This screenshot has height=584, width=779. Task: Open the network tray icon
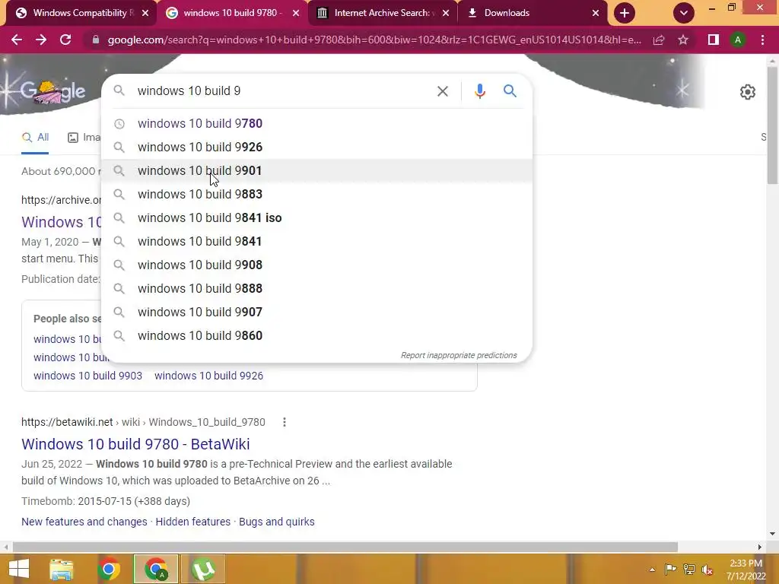pos(689,570)
